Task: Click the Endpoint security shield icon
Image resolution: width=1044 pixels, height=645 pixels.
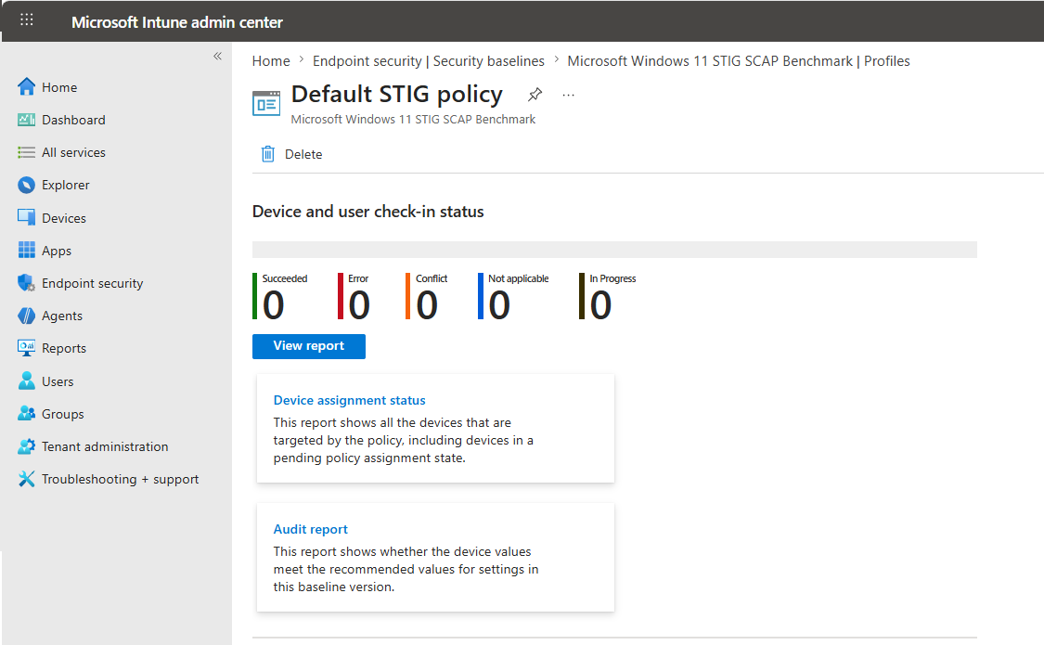Action: [27, 283]
